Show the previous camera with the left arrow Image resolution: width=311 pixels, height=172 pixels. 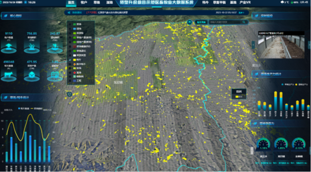pos(253,44)
